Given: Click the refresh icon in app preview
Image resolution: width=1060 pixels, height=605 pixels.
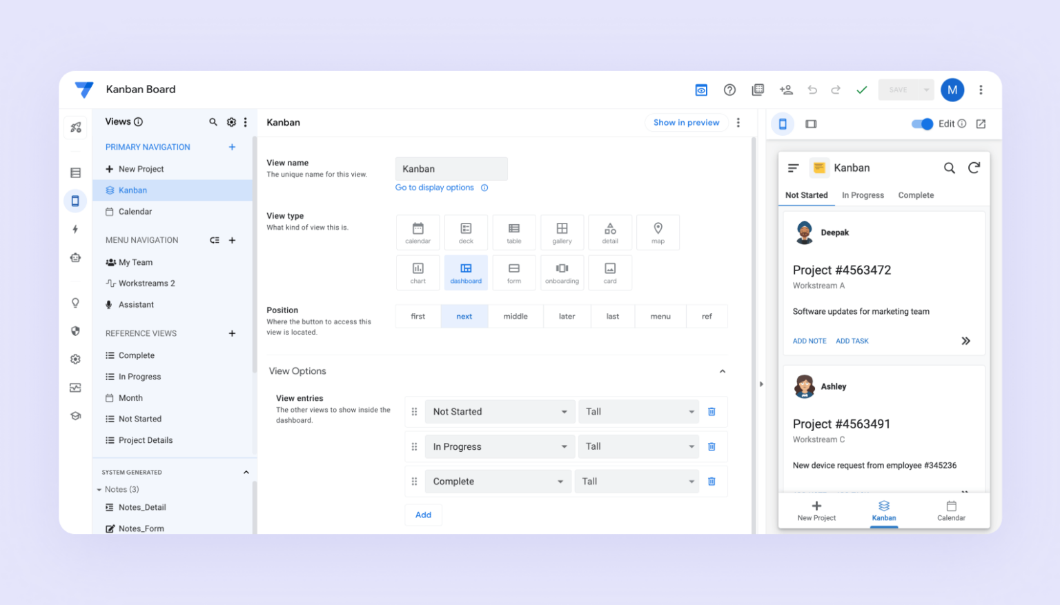Looking at the screenshot, I should 974,168.
